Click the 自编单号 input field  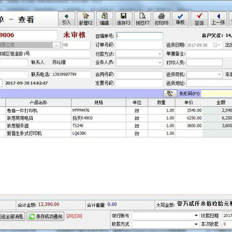pyautogui.click(x=139, y=36)
